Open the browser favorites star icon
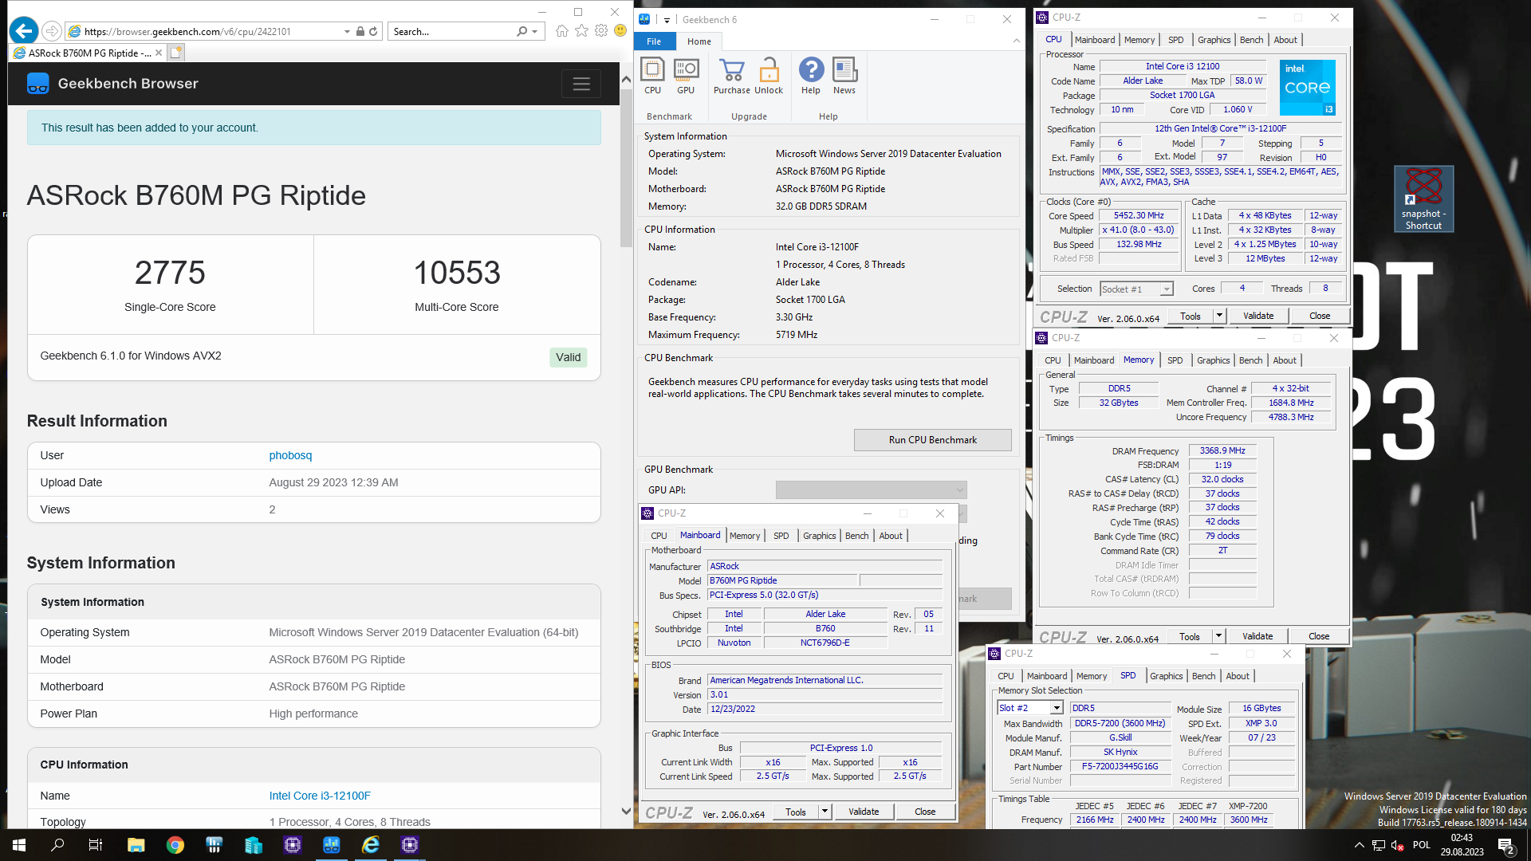Screen dimensions: 1531x861 click(581, 31)
